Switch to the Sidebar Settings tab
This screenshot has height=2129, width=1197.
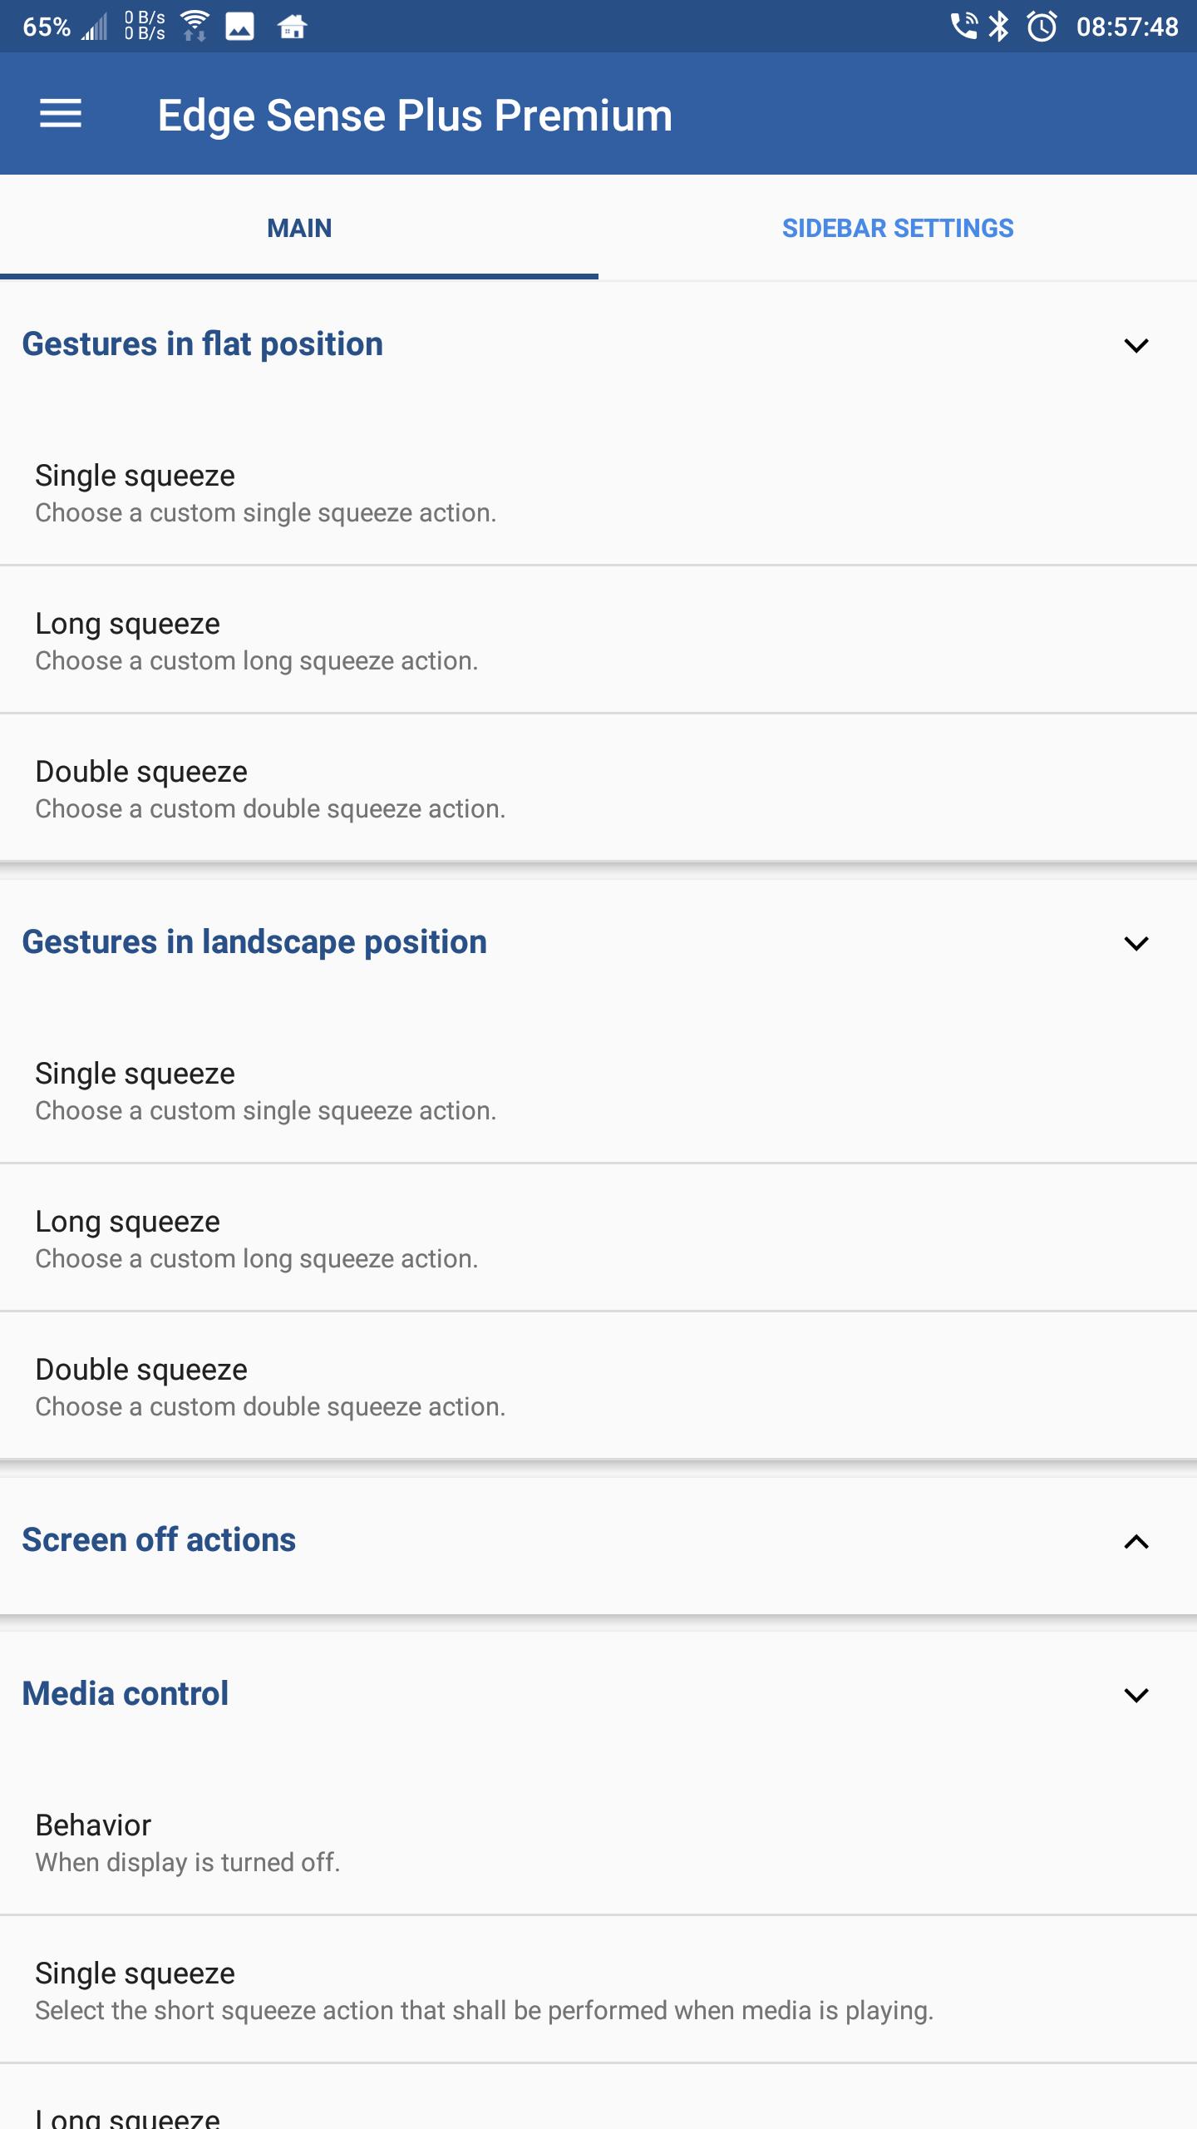(x=898, y=228)
